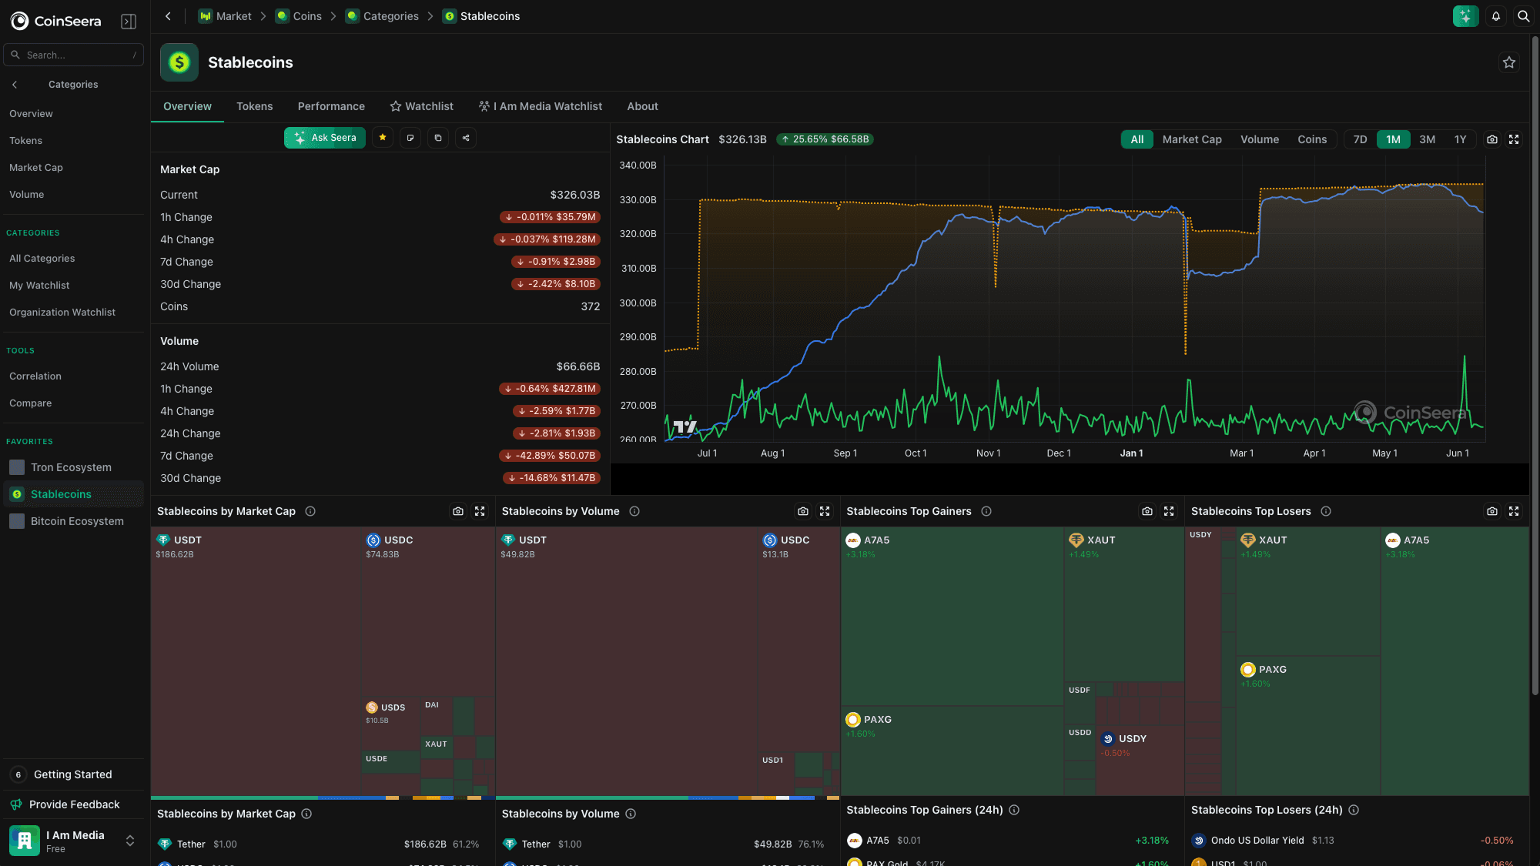Show info for Stablecoins by Market Cap treemap
The image size is (1540, 866).
(x=310, y=511)
